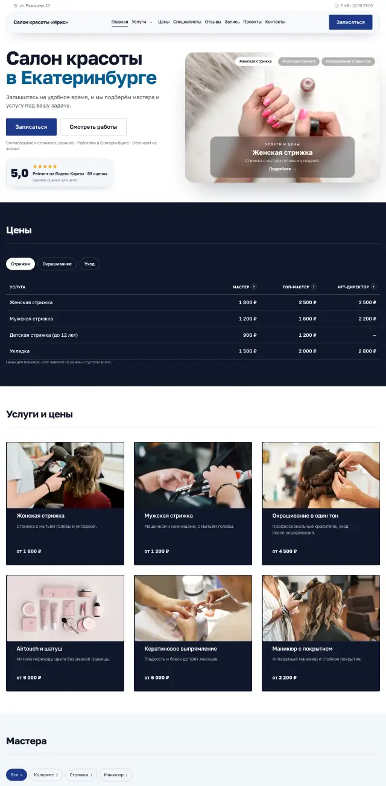Open the Окрашивание в один тон card photo

coord(321,475)
